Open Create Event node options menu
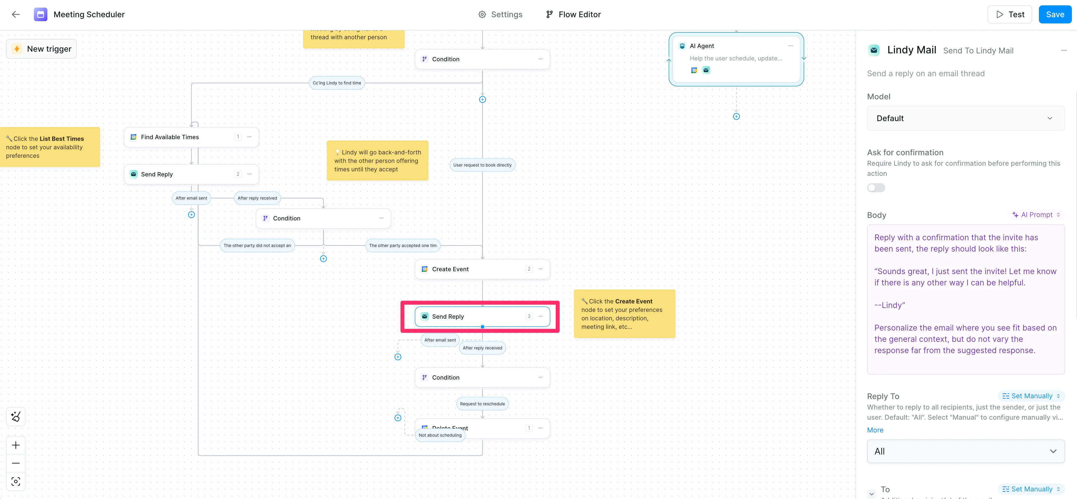The image size is (1077, 499). pyautogui.click(x=540, y=269)
